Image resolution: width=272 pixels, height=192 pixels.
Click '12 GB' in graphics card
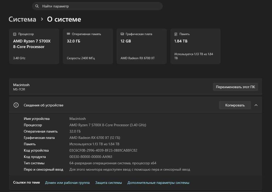(126, 41)
